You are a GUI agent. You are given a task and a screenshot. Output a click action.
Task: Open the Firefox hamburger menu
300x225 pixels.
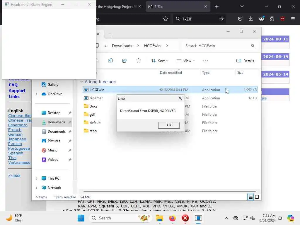click(x=293, y=19)
